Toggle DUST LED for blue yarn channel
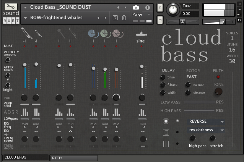 coord(93,46)
